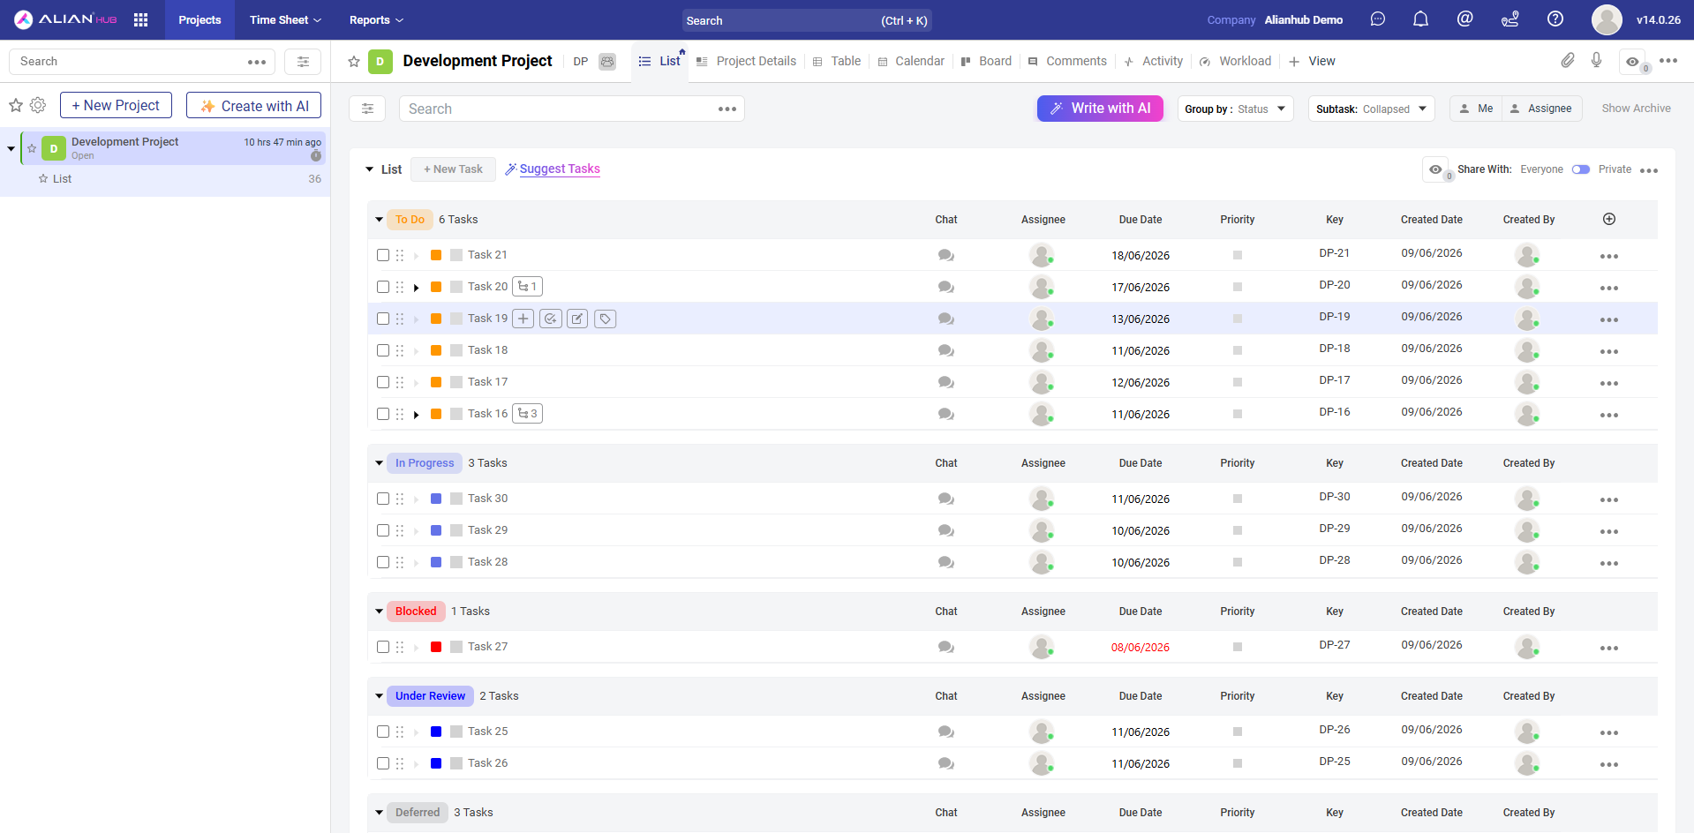Open more options for Task 30
The height and width of the screenshot is (833, 1694).
[x=1609, y=499]
